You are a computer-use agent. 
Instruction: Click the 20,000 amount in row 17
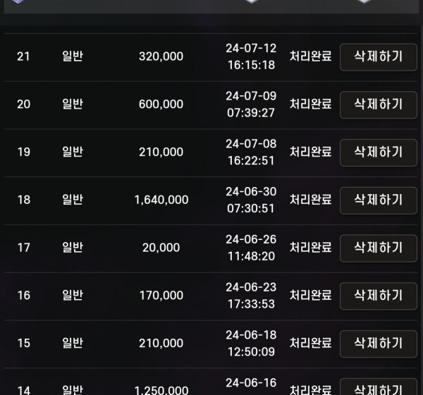pos(161,248)
